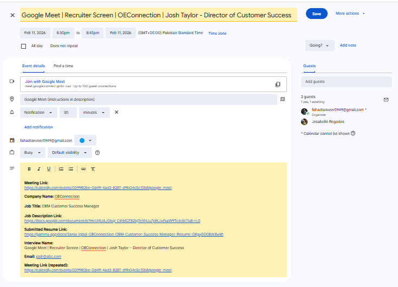
Task: Open visibility help question mark icon
Action: [97, 153]
